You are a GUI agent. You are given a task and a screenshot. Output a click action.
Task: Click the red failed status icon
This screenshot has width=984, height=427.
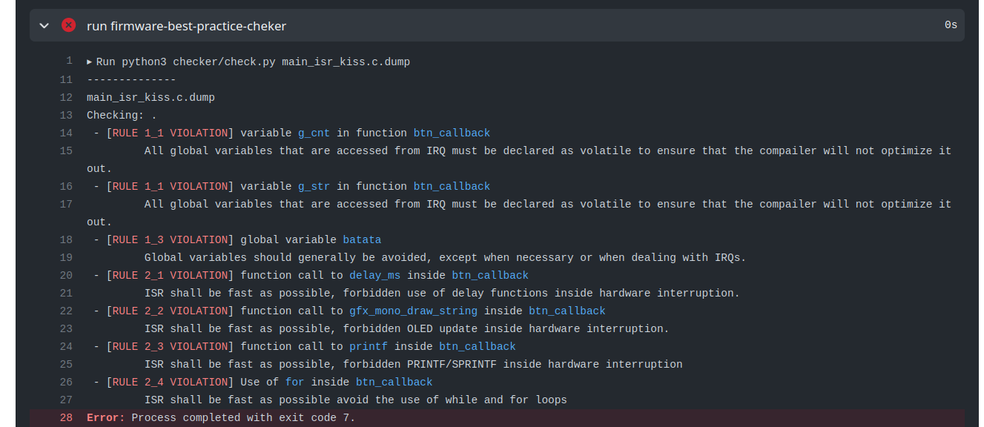click(68, 25)
